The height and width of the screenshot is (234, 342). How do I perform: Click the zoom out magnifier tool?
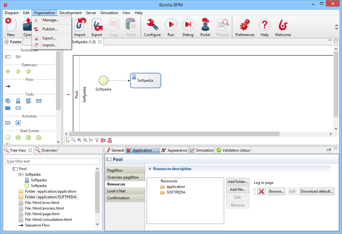click(x=85, y=140)
